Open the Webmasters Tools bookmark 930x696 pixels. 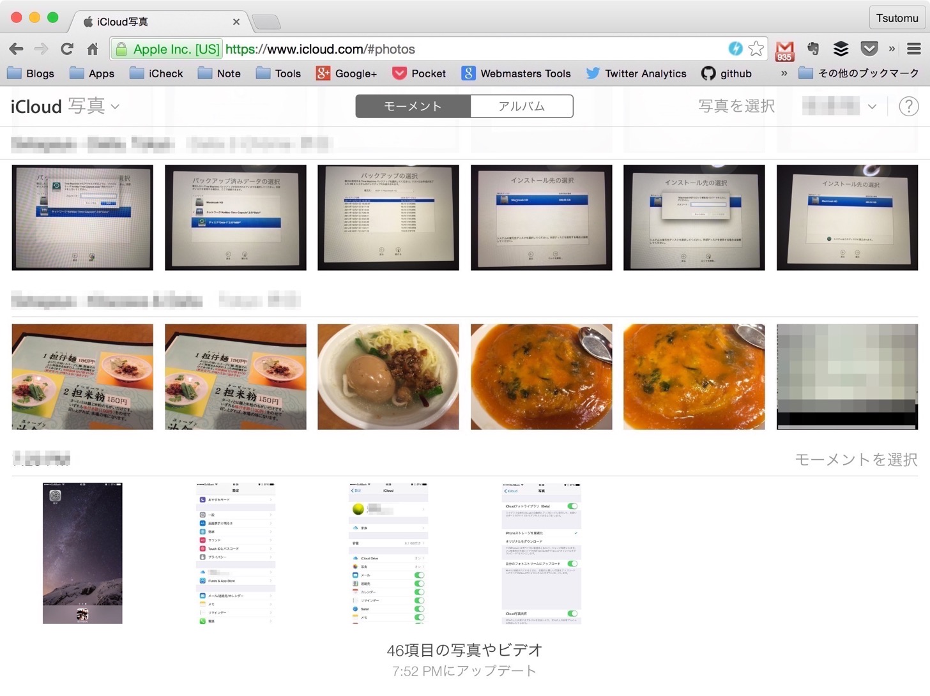[516, 73]
